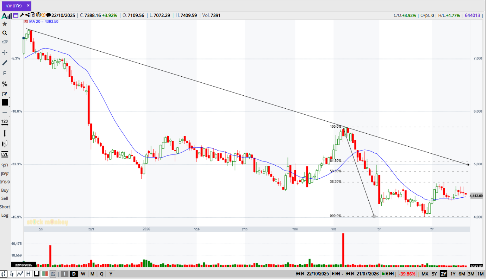Set range to 2Y
This screenshot has width=487, height=280.
coord(443,274)
